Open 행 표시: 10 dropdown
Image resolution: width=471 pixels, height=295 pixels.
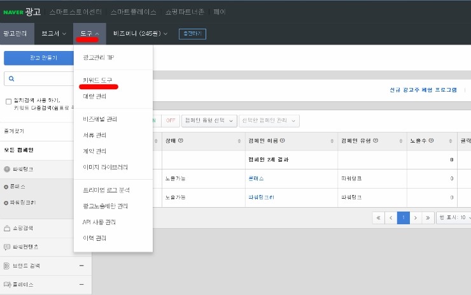(454, 217)
